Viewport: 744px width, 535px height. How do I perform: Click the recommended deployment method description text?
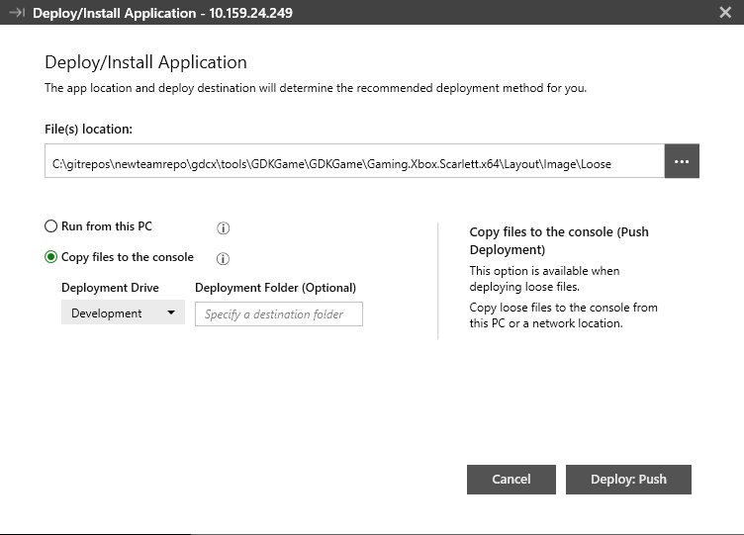coord(316,88)
